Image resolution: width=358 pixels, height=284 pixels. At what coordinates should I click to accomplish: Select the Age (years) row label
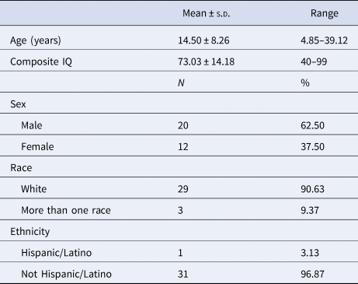point(36,40)
